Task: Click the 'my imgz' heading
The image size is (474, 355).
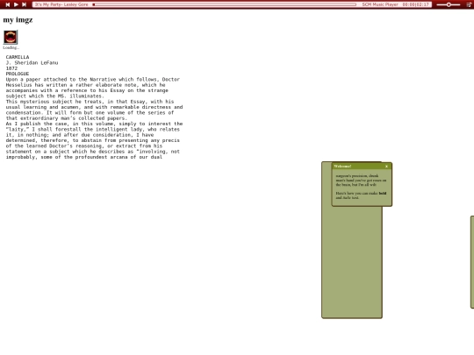Action: tap(18, 20)
